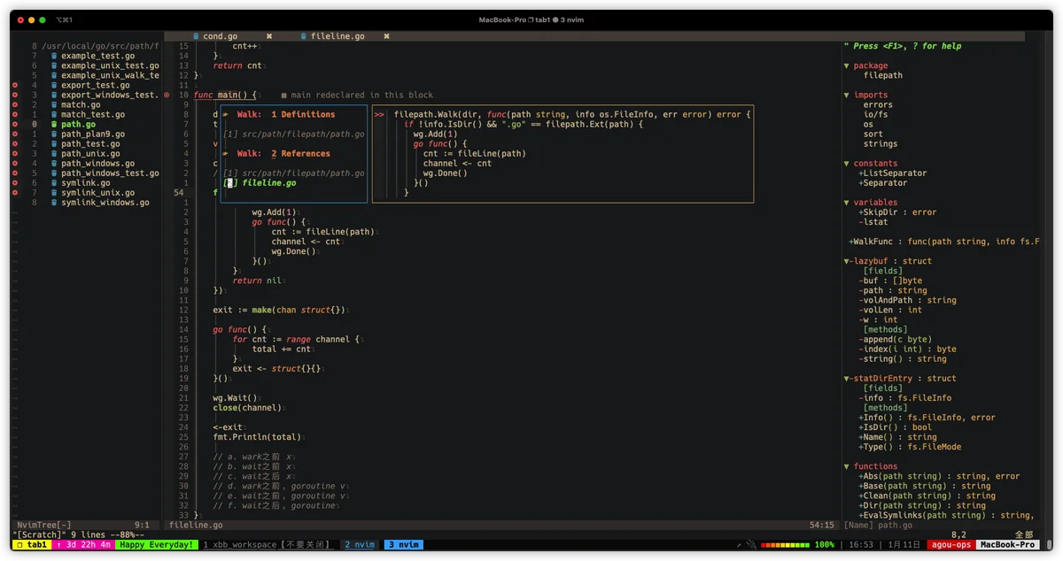Click the green file icon beside path.go
Viewport: 1063px width, 561px height.
coord(54,124)
